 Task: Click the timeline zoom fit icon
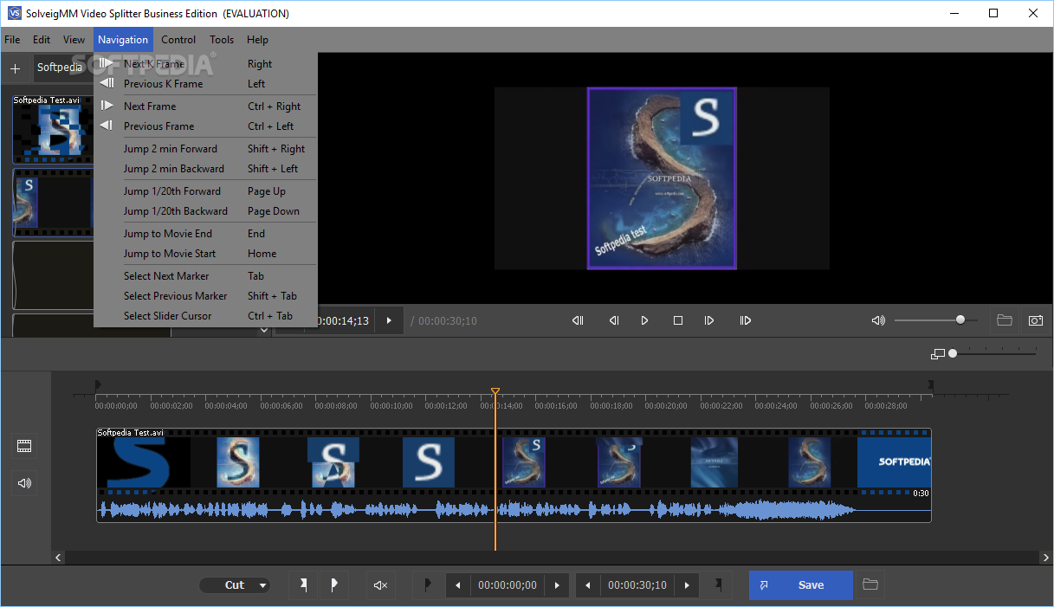point(937,354)
